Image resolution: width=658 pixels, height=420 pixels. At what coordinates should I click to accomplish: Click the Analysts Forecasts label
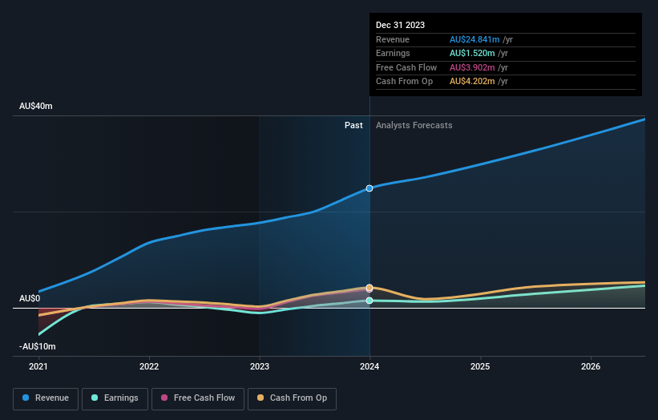[414, 126]
